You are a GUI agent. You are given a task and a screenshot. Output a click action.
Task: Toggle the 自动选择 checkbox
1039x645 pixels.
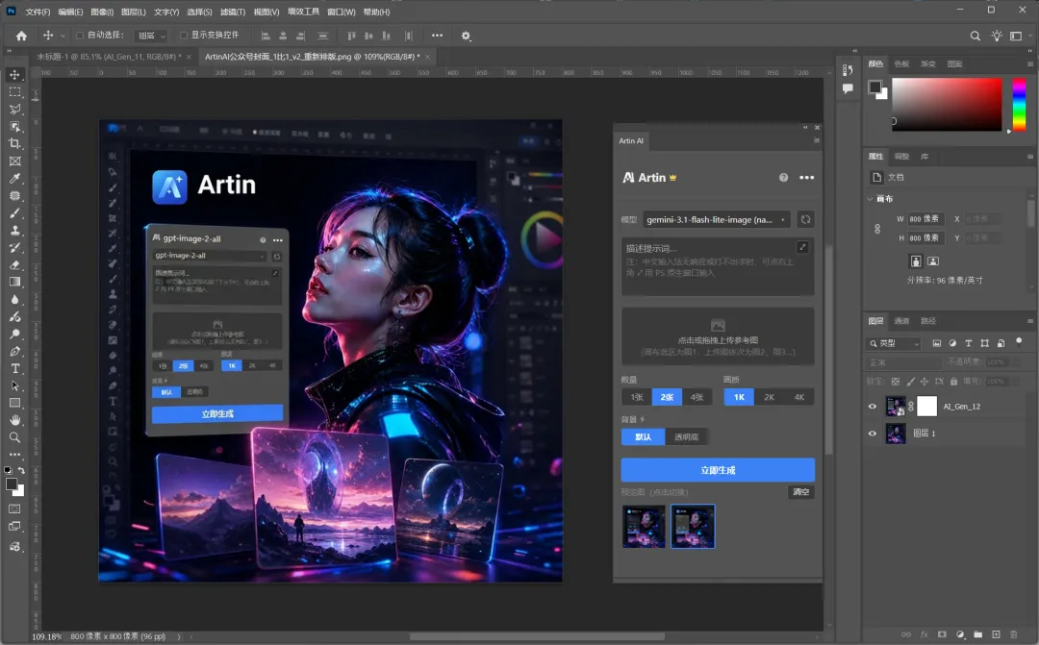80,36
